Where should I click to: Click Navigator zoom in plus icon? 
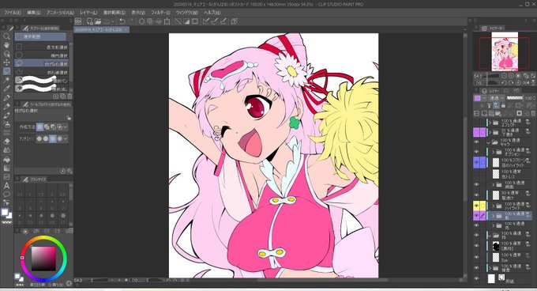tap(511, 76)
